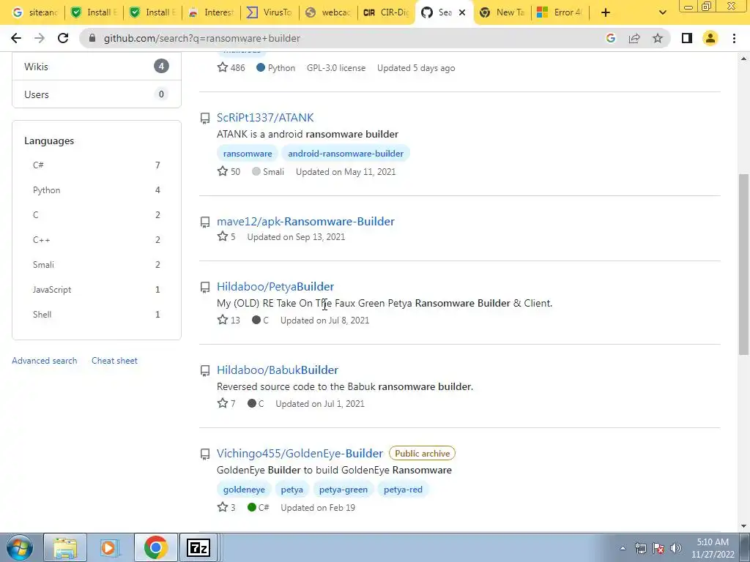Click the star count on BabukBuilder
The height and width of the screenshot is (562, 750).
(227, 403)
